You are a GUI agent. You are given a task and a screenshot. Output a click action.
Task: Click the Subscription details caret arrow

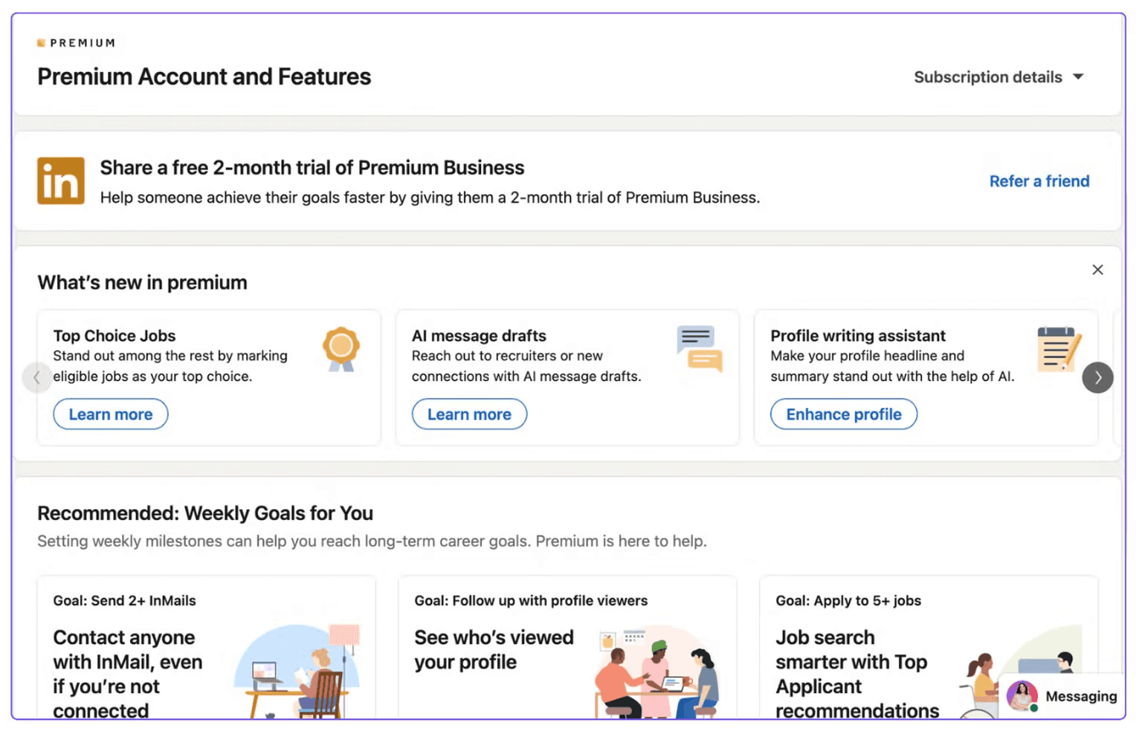tap(1079, 77)
